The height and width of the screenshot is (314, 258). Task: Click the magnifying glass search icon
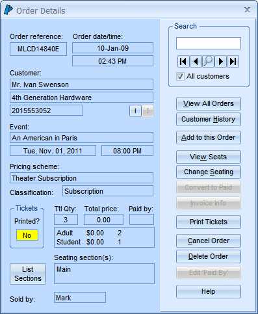pyautogui.click(x=208, y=62)
